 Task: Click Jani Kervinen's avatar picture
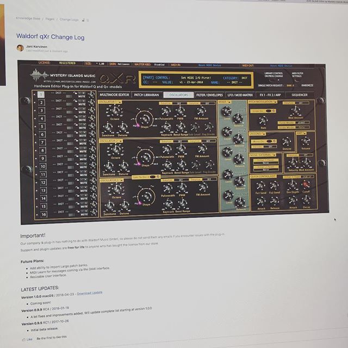coord(20,48)
